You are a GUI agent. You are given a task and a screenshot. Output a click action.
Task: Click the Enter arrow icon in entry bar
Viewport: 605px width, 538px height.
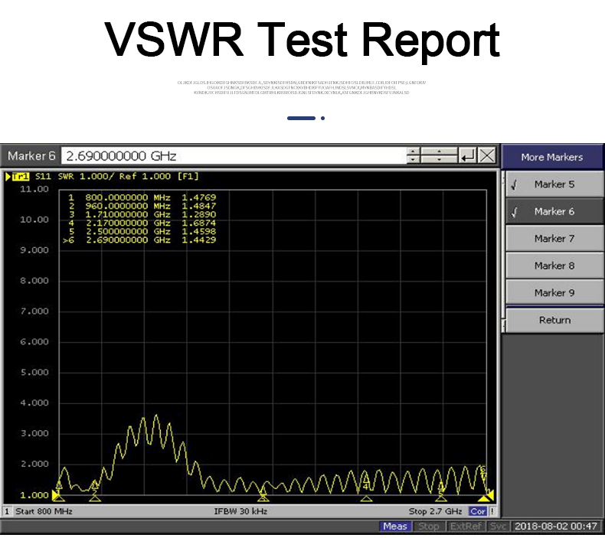(x=468, y=156)
